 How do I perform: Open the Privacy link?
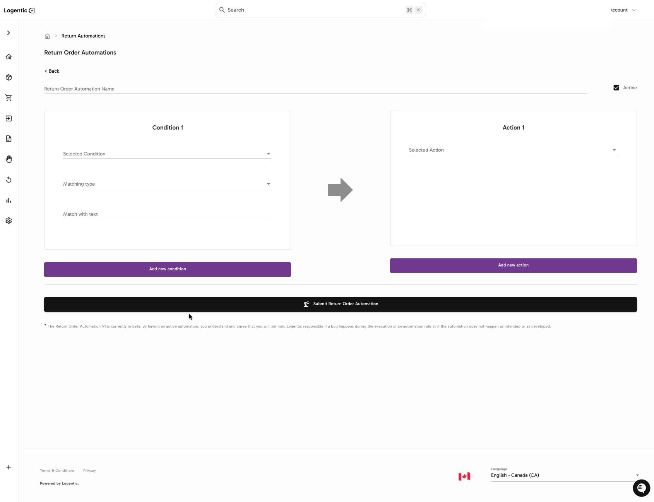89,471
